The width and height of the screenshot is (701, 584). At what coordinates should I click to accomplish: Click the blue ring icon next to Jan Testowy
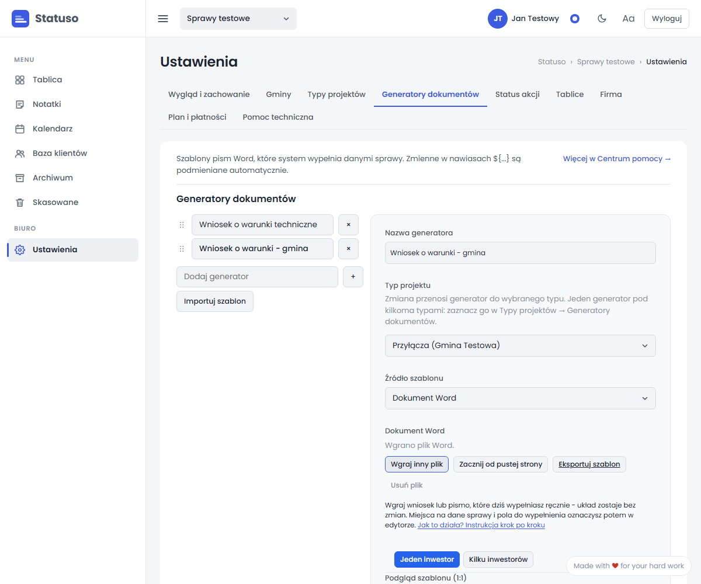[575, 19]
